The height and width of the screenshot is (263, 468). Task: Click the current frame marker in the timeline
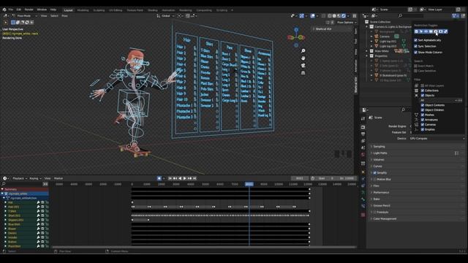pos(249,184)
